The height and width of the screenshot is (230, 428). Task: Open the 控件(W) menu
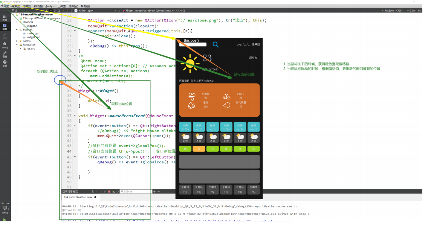click(x=73, y=6)
